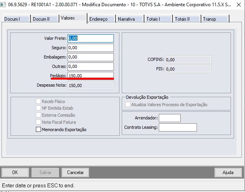Image resolution: width=245 pixels, height=192 pixels.
Task: Switch to the Totais II tab
Action: (x=187, y=19)
